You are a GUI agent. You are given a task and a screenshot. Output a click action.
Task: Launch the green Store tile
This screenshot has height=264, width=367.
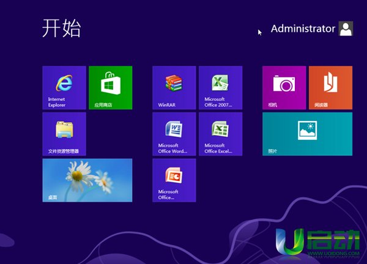click(111, 87)
